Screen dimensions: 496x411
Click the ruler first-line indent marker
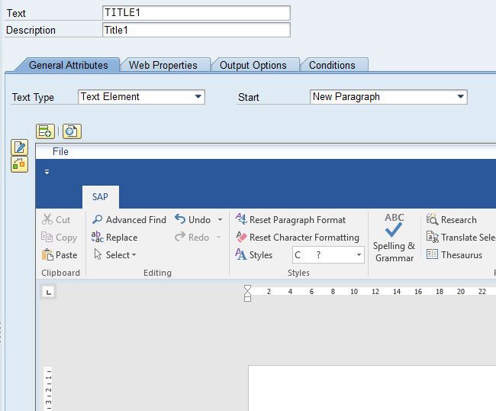click(247, 289)
